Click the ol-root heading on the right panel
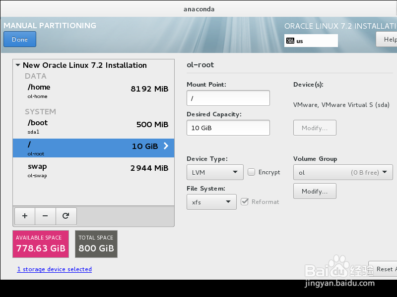The image size is (397, 297). pyautogui.click(x=200, y=65)
